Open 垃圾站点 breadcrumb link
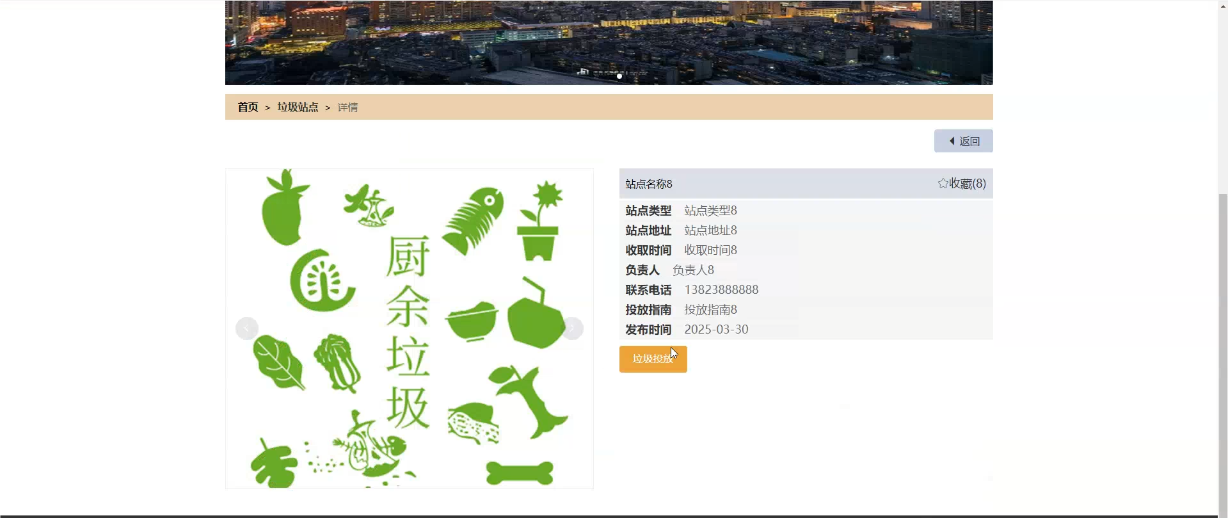 (298, 107)
